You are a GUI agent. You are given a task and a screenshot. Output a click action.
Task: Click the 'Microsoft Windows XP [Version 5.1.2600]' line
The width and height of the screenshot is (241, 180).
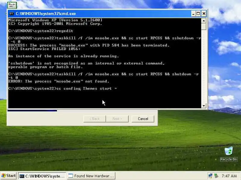(55, 20)
